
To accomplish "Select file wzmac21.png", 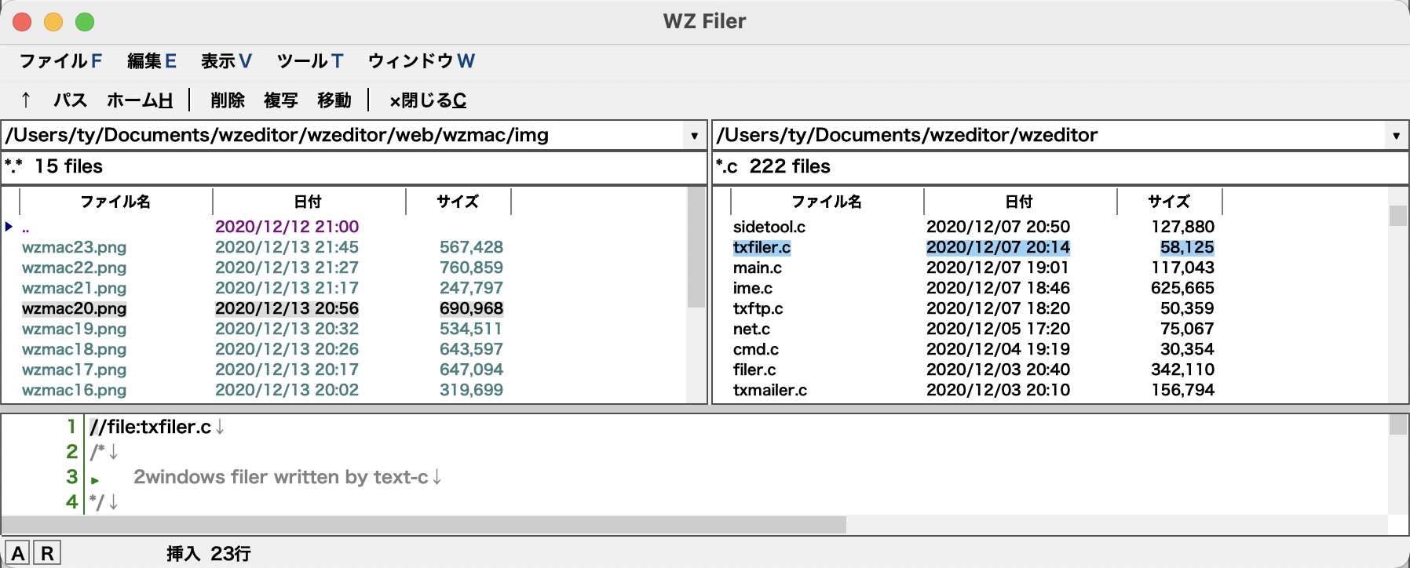I will click(x=74, y=288).
